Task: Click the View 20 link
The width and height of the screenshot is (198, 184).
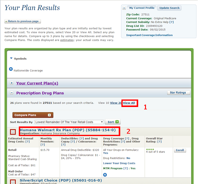Action: point(115,103)
